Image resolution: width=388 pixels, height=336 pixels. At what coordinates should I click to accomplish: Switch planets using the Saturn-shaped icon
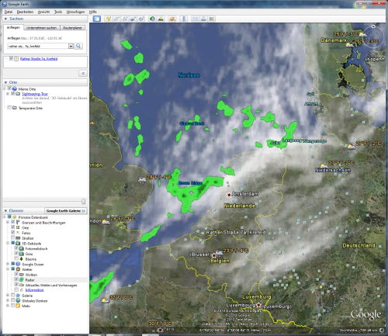(x=172, y=19)
